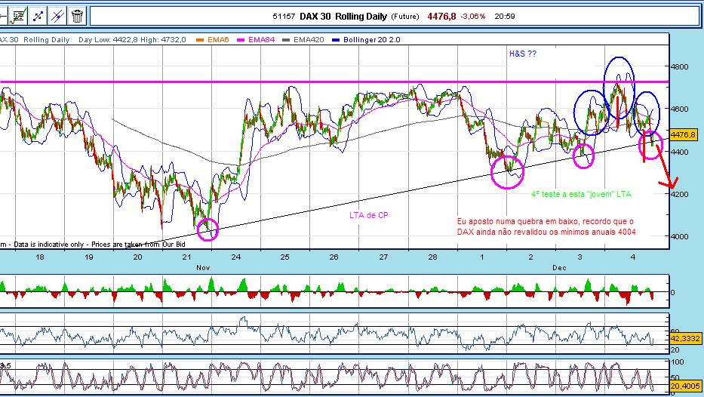Click the date label 24 on time axis
Image resolution: width=704 pixels, height=397 pixels.
[x=235, y=257]
